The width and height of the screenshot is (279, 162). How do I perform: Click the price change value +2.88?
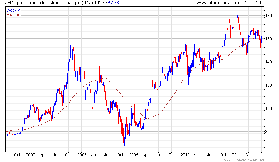point(114,3)
